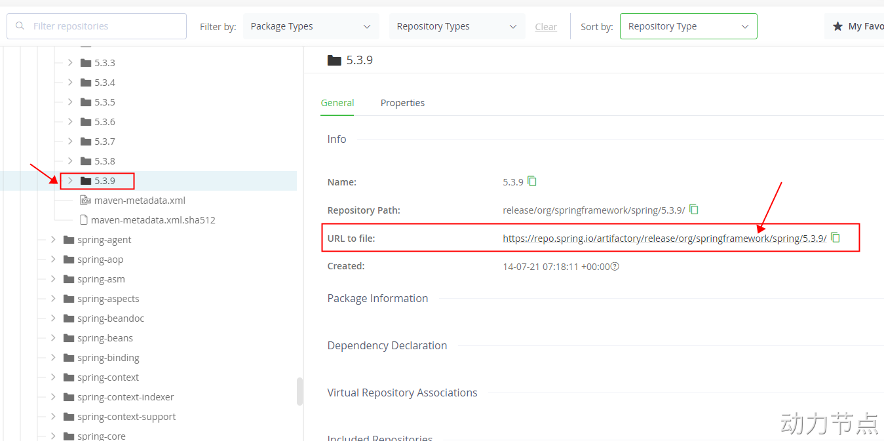Open the Package Types filter dropdown

[311, 27]
